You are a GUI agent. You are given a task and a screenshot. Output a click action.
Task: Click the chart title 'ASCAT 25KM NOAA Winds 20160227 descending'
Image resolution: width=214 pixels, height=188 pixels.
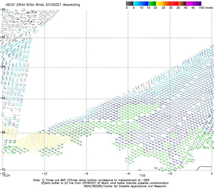[43, 5]
